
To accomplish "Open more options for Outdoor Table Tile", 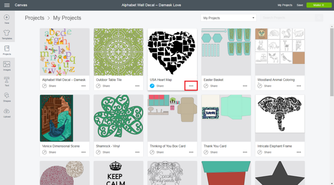I will coord(137,86).
